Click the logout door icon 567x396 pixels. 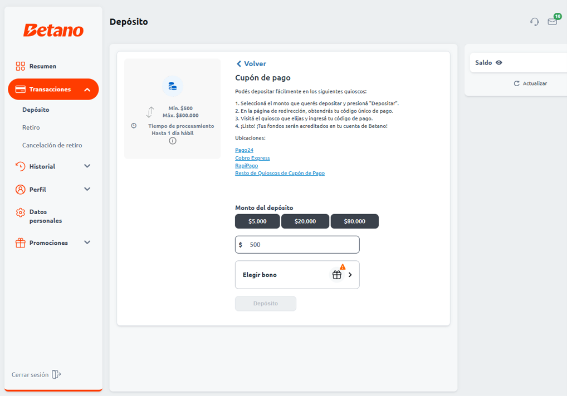(56, 374)
